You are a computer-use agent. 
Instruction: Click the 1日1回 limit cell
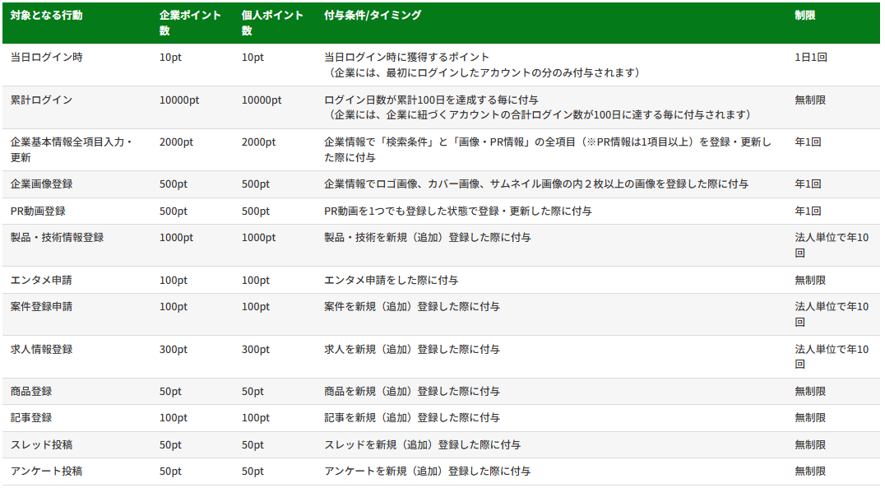[x=810, y=58]
